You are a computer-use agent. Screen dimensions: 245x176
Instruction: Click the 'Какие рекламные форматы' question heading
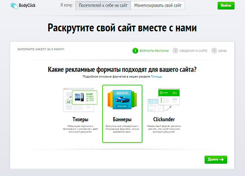122,69
